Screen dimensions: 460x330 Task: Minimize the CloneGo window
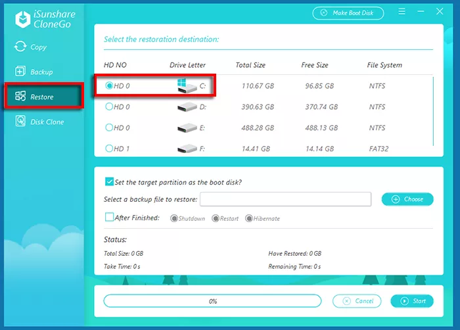pyautogui.click(x=421, y=11)
